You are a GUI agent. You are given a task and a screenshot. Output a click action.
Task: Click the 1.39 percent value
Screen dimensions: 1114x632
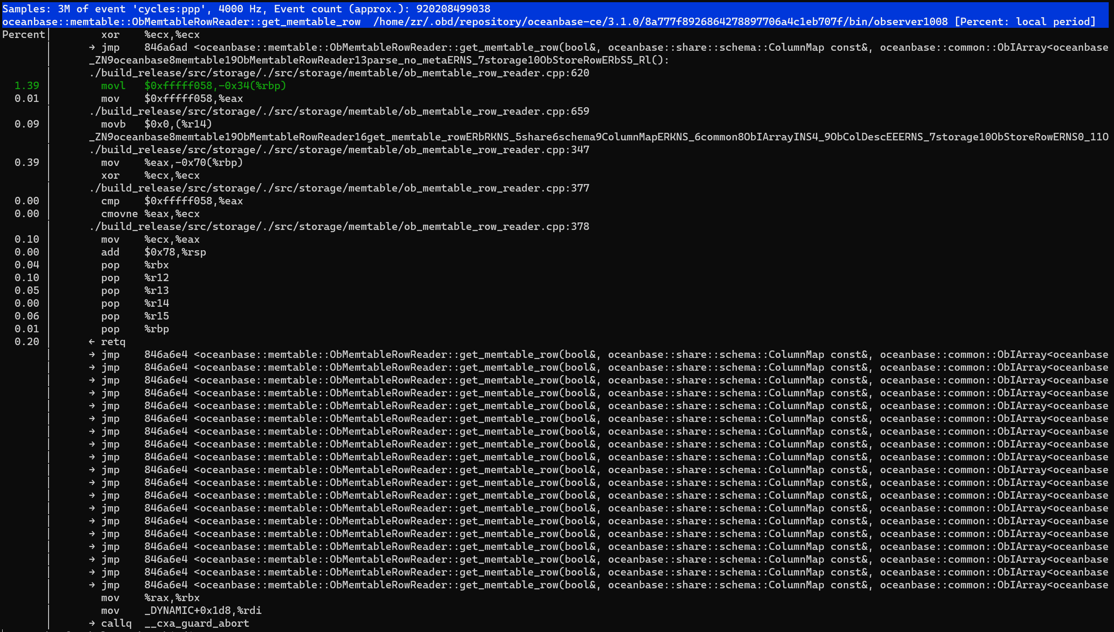26,86
